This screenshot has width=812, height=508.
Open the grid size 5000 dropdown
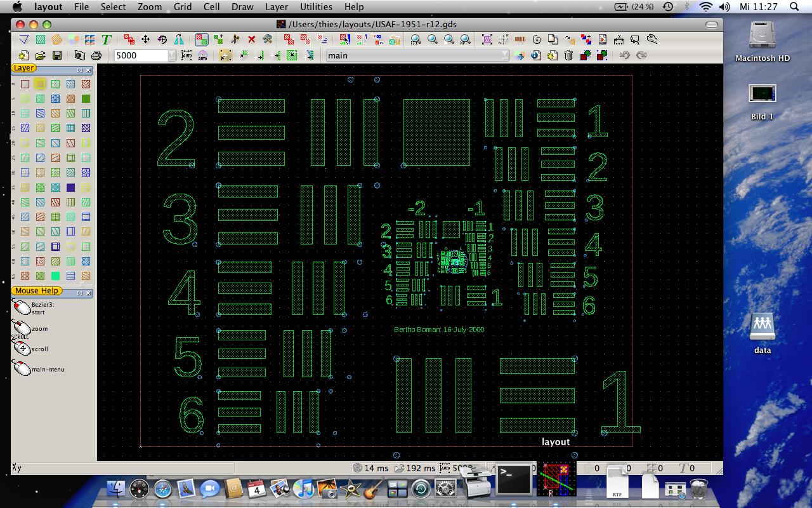171,55
